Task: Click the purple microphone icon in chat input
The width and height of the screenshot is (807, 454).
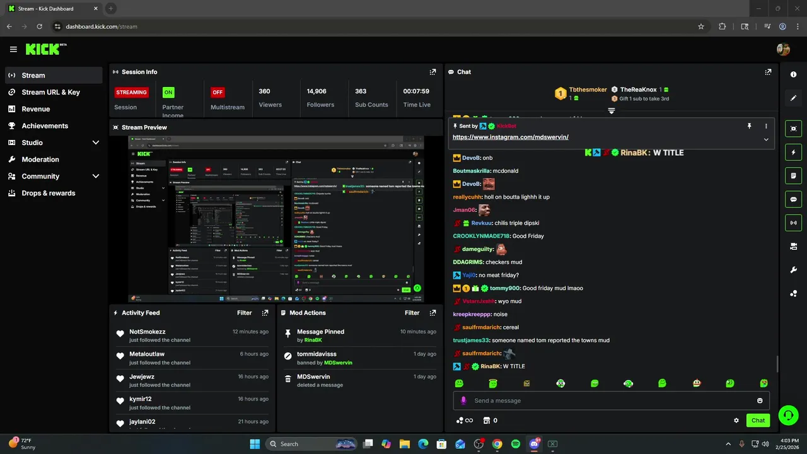Action: (463, 400)
